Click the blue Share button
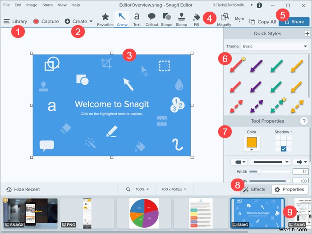Image resolution: width=312 pixels, height=234 pixels. tap(294, 22)
